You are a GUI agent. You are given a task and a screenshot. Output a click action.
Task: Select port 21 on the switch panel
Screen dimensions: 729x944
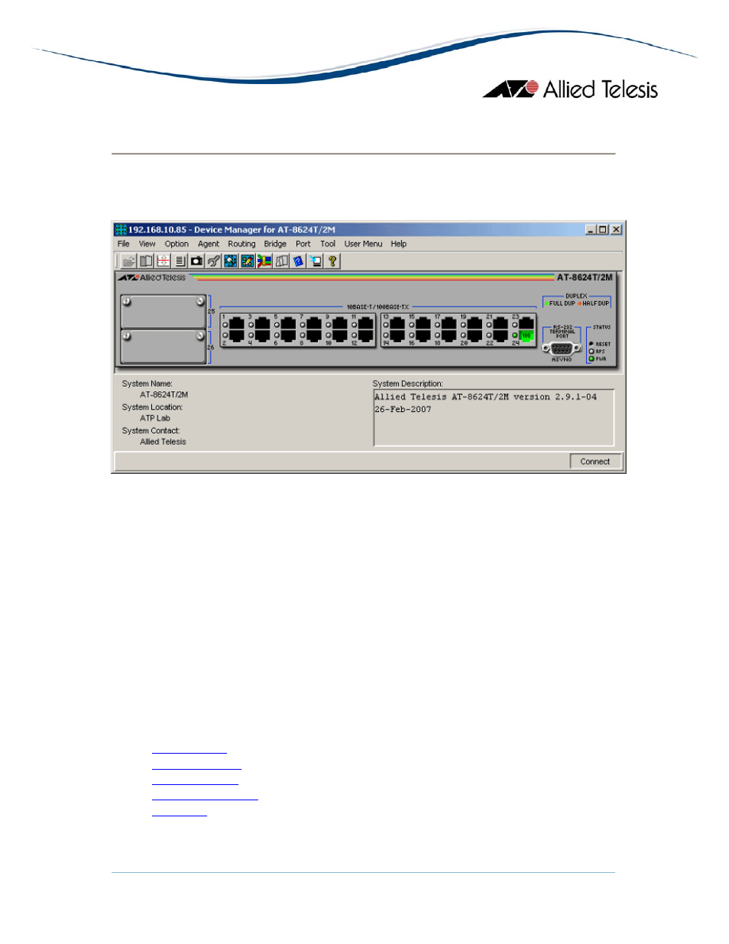[501, 324]
